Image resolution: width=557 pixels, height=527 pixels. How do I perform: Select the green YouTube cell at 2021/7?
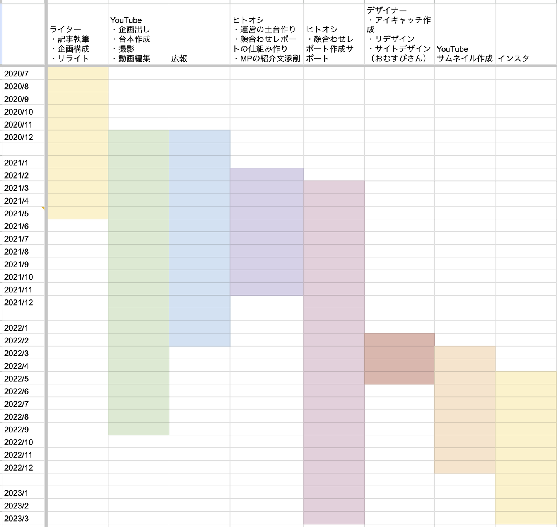[138, 238]
